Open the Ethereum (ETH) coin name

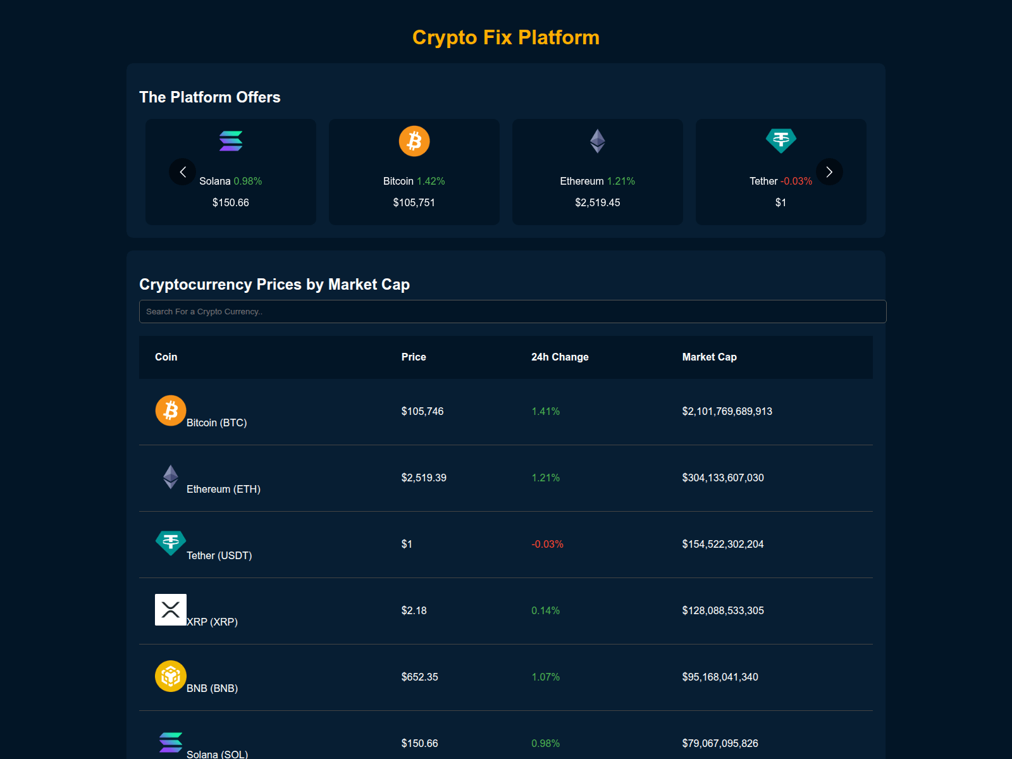[223, 489]
